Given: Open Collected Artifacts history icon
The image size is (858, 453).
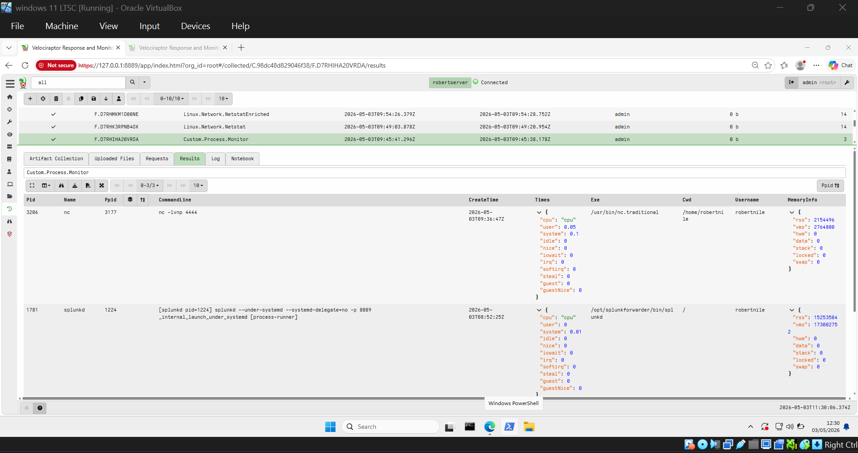Looking at the screenshot, I should (x=9, y=209).
